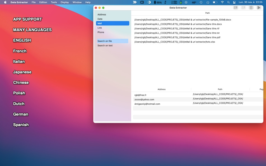Click the arrow-shaped menu bar icon
This screenshot has width=266, height=166.
135,2
